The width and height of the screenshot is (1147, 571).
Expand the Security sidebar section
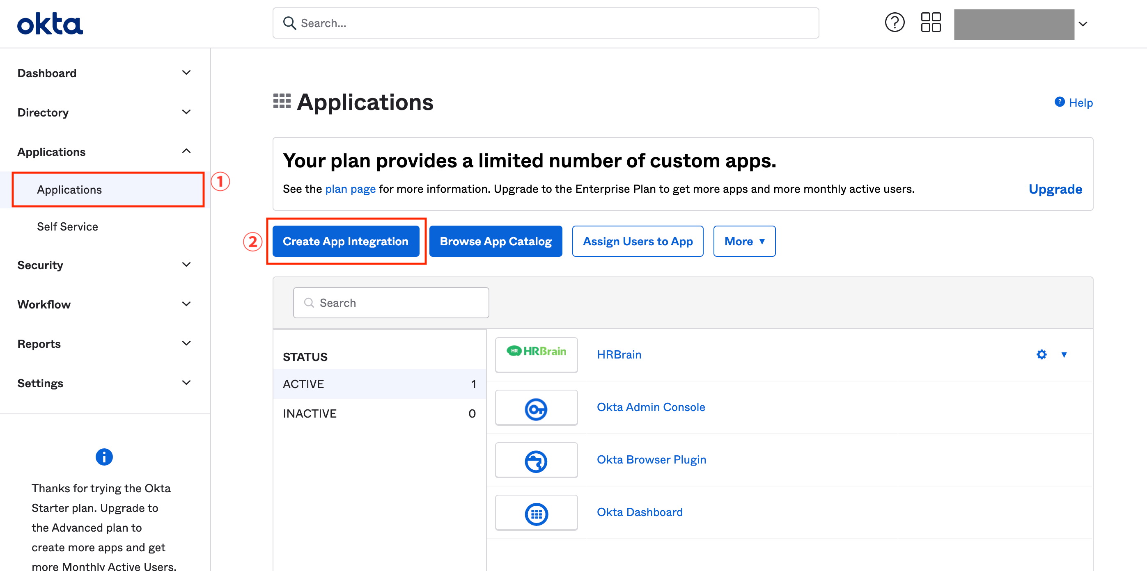[186, 264]
